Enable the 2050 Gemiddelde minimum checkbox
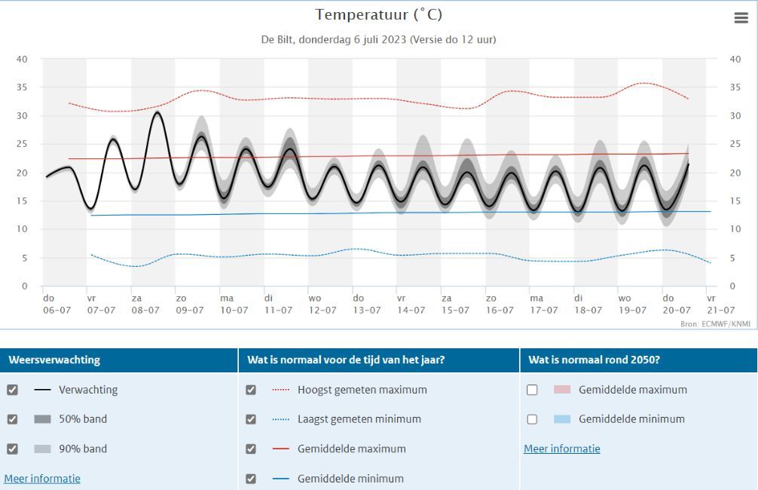758x490 pixels. [x=532, y=419]
